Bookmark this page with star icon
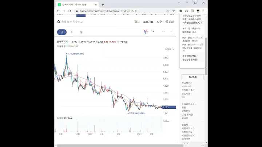The image size is (262, 147). [174, 11]
